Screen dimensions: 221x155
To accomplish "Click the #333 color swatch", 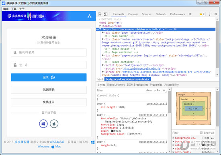I will click(x=113, y=131).
